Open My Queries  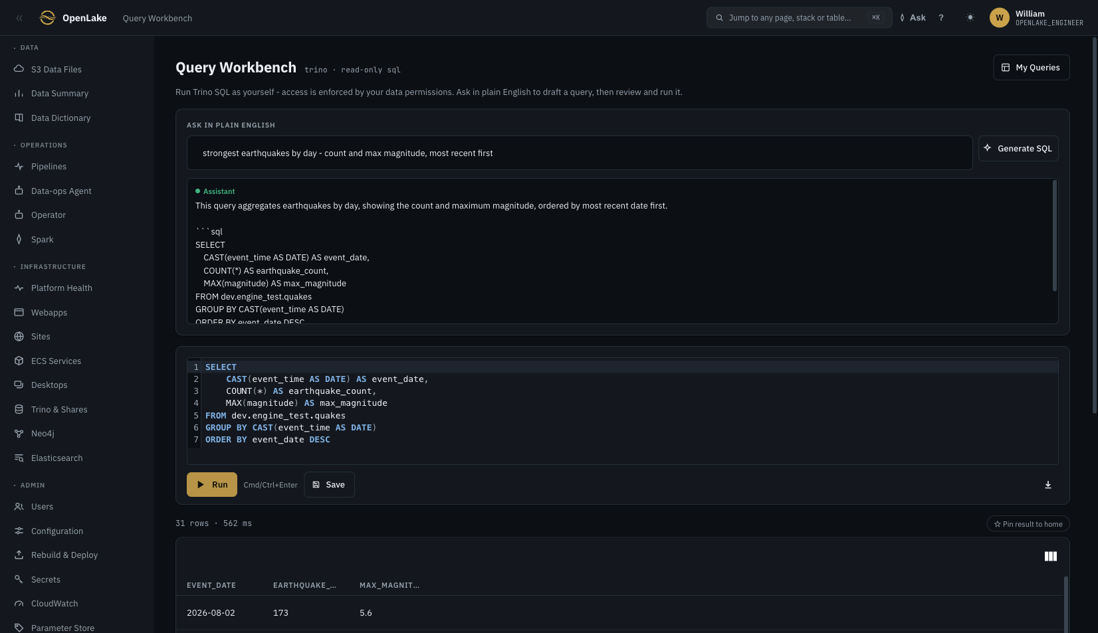point(1031,68)
